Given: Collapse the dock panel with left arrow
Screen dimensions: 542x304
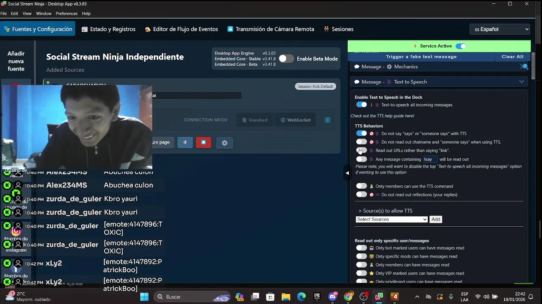Looking at the screenshot, I should pyautogui.click(x=347, y=173).
